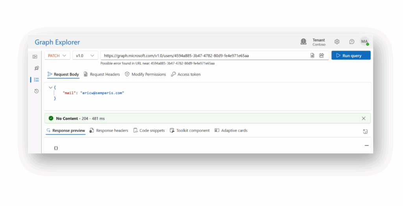Screen dimensions: 403x206
Task: Select the Response preview tab
Action: coord(66,131)
